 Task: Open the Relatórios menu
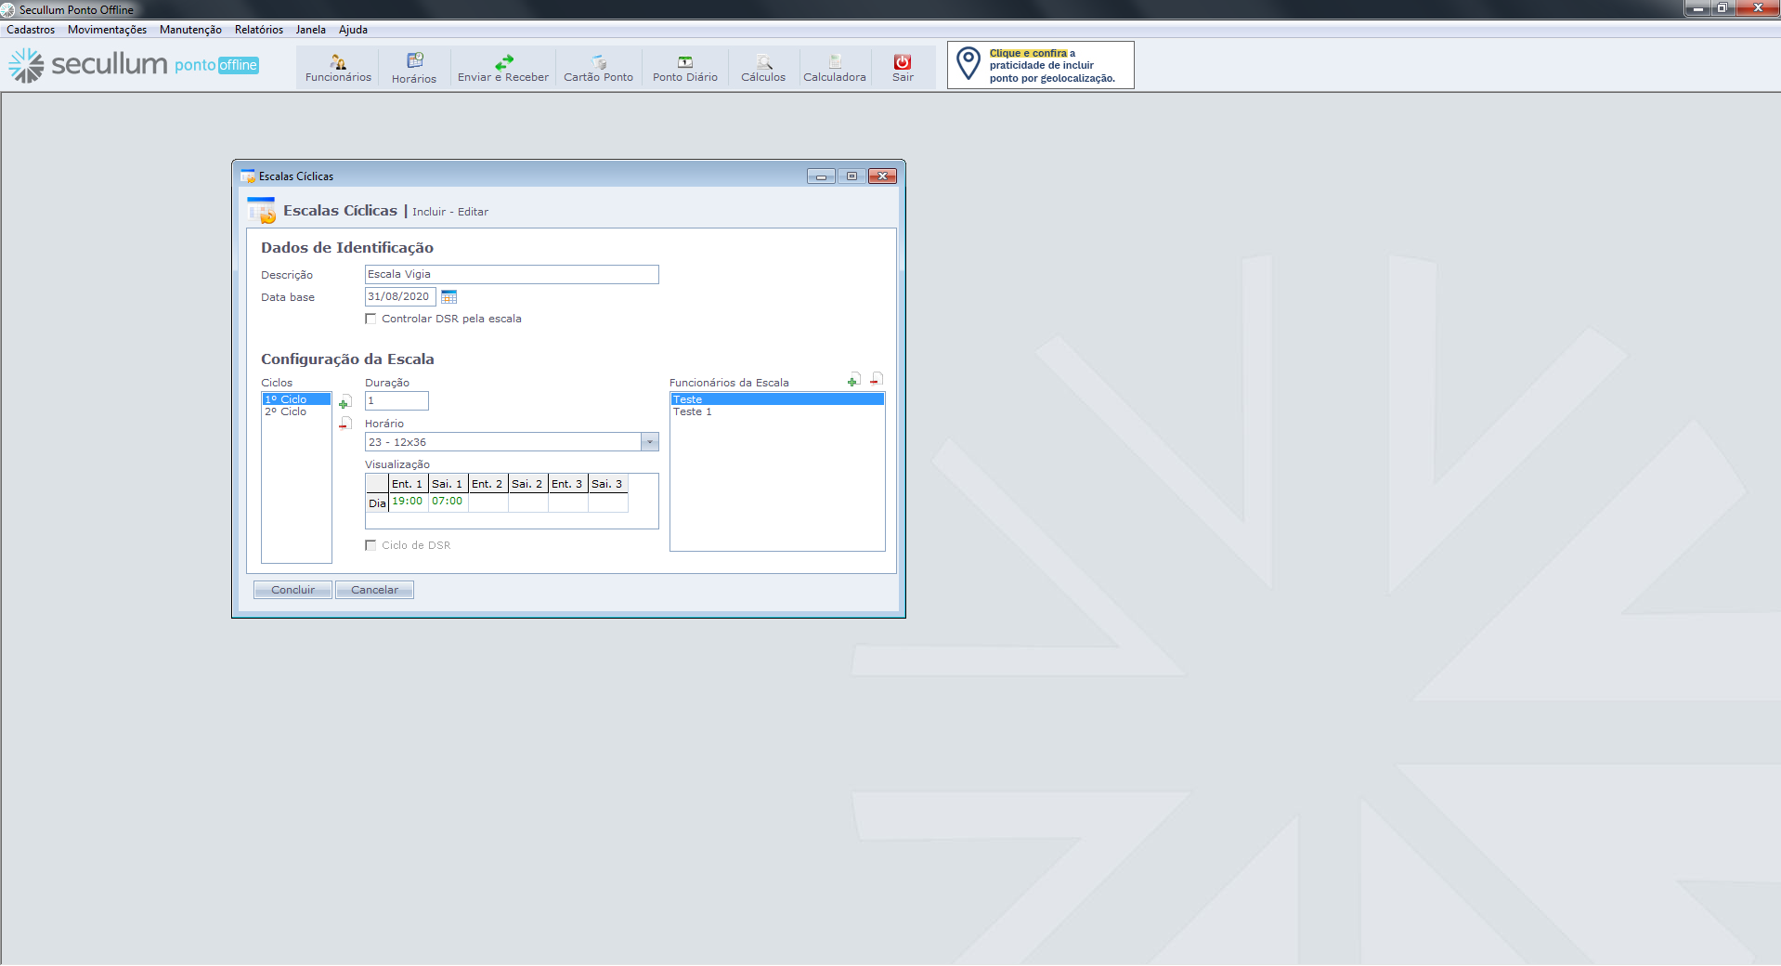[258, 30]
